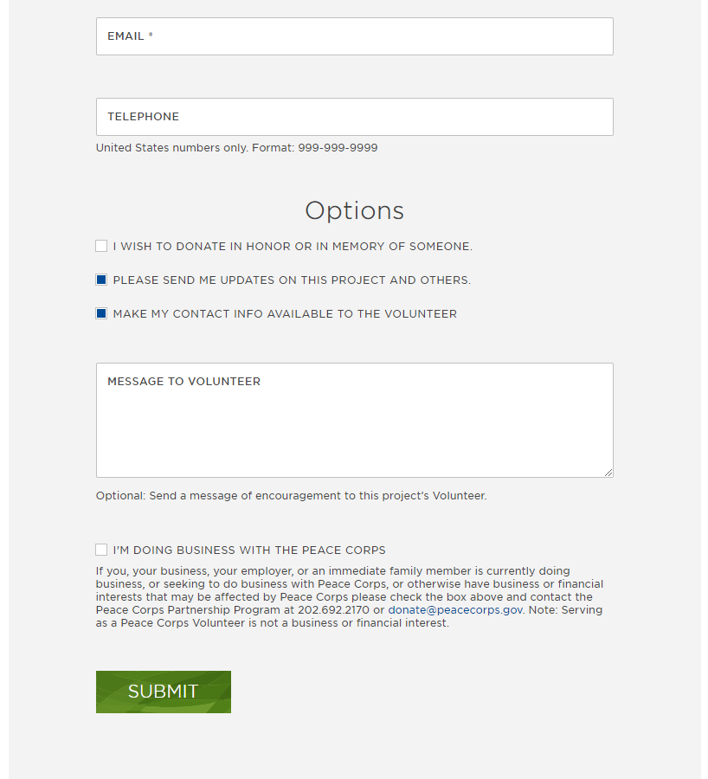Screen dimensions: 708x779
Task: Click the Options section heading
Action: coord(354,211)
